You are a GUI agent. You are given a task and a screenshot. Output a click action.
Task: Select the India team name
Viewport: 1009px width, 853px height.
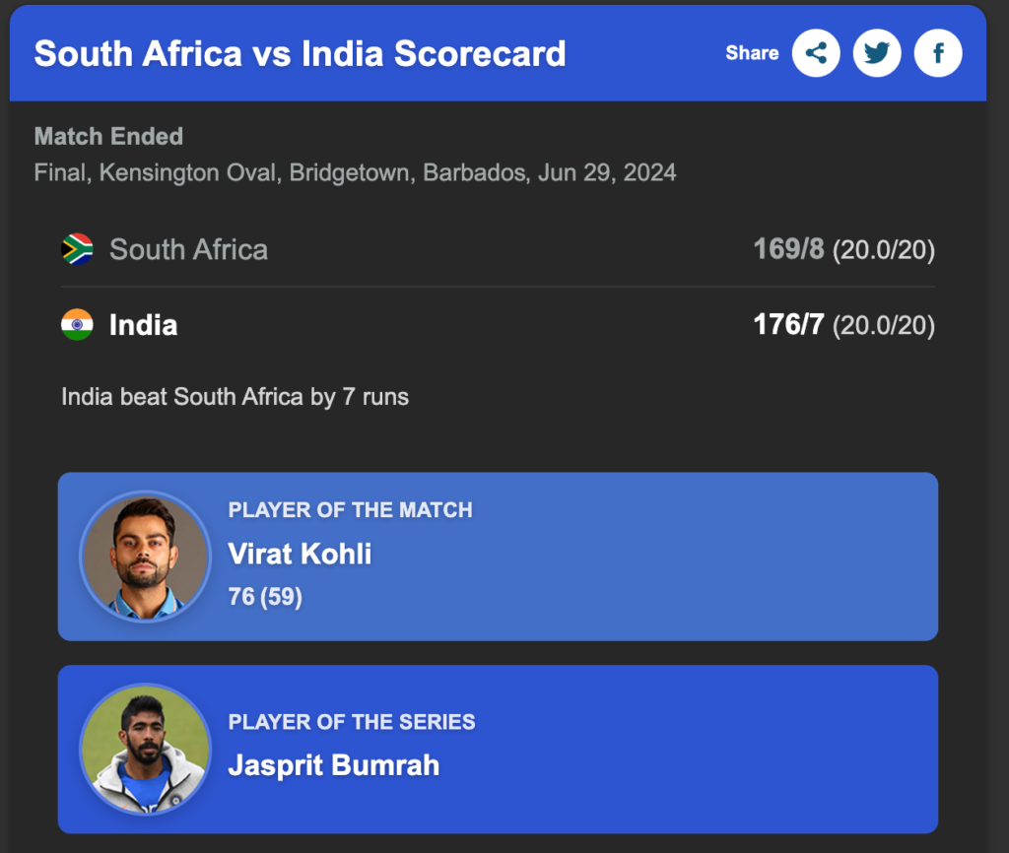click(x=143, y=325)
